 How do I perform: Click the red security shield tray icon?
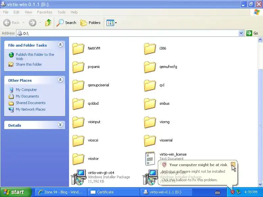click(232, 192)
